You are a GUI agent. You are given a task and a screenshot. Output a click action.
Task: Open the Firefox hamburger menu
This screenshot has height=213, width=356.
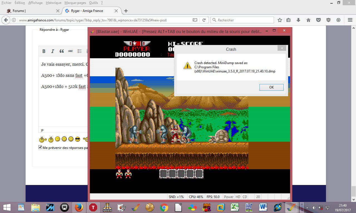pos(350,20)
